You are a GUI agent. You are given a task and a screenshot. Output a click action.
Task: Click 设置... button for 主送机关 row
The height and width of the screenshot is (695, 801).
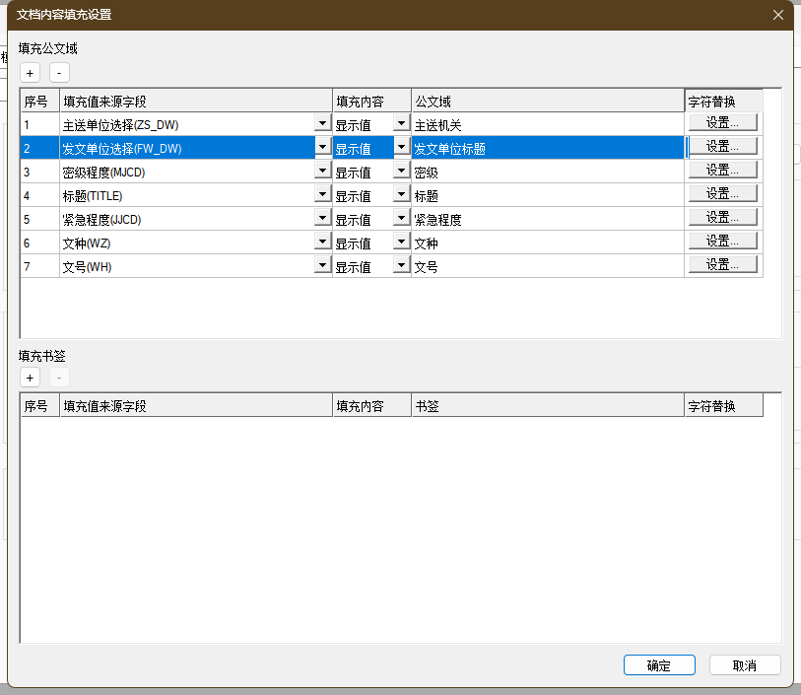[722, 123]
